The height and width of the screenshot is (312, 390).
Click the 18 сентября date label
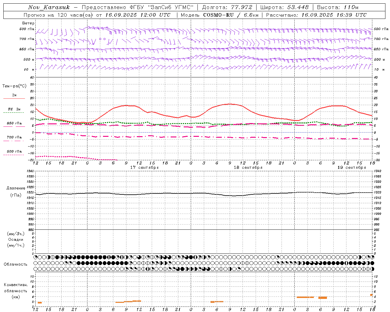pos(248,168)
